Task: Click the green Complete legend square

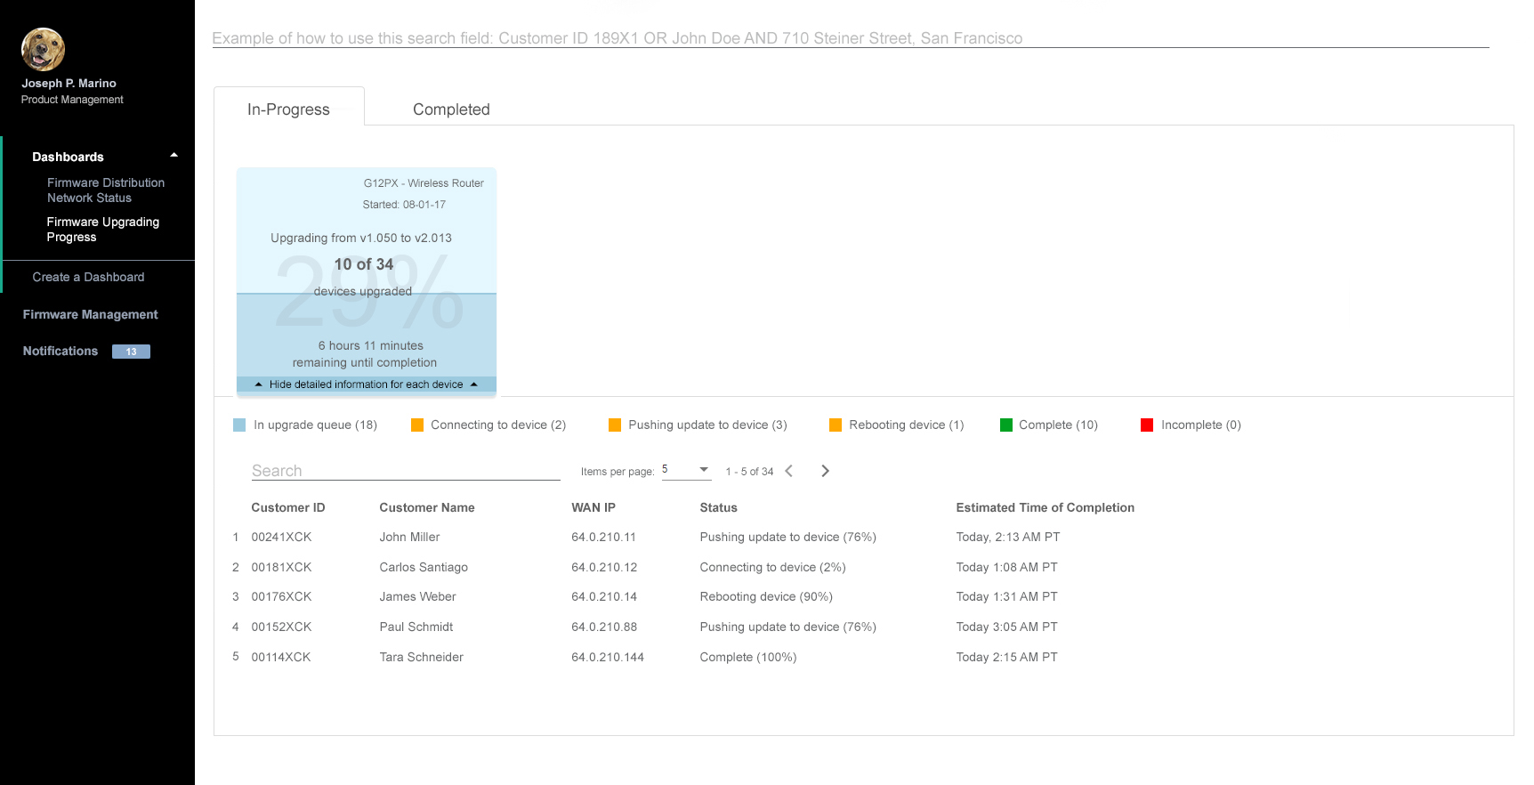Action: pyautogui.click(x=1005, y=425)
